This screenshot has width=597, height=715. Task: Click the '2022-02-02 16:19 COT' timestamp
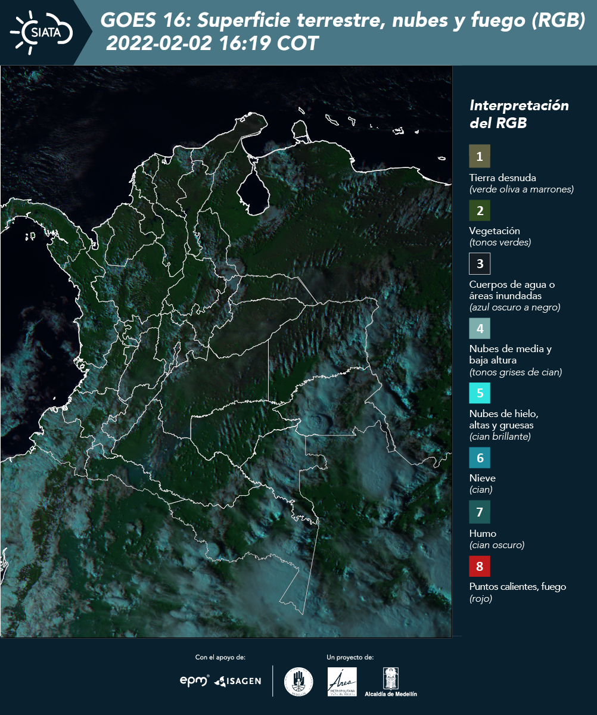(213, 43)
